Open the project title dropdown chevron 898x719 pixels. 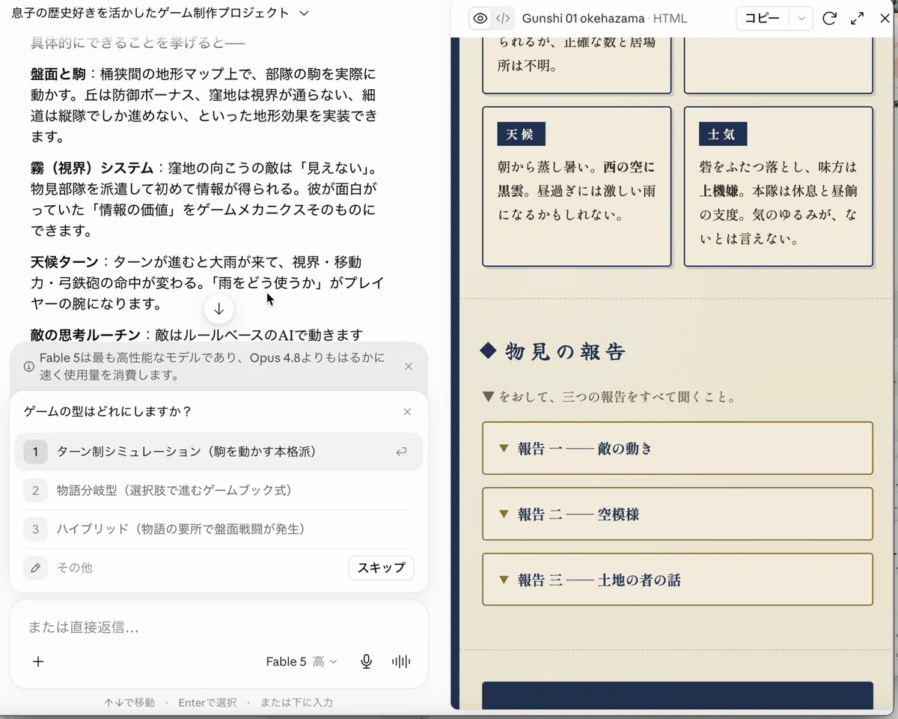point(303,13)
